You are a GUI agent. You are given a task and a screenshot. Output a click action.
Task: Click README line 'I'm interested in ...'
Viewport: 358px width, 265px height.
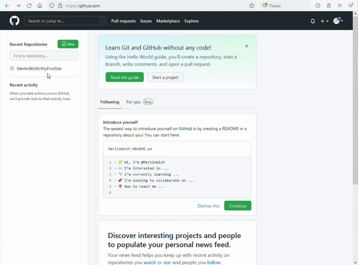[146, 168]
